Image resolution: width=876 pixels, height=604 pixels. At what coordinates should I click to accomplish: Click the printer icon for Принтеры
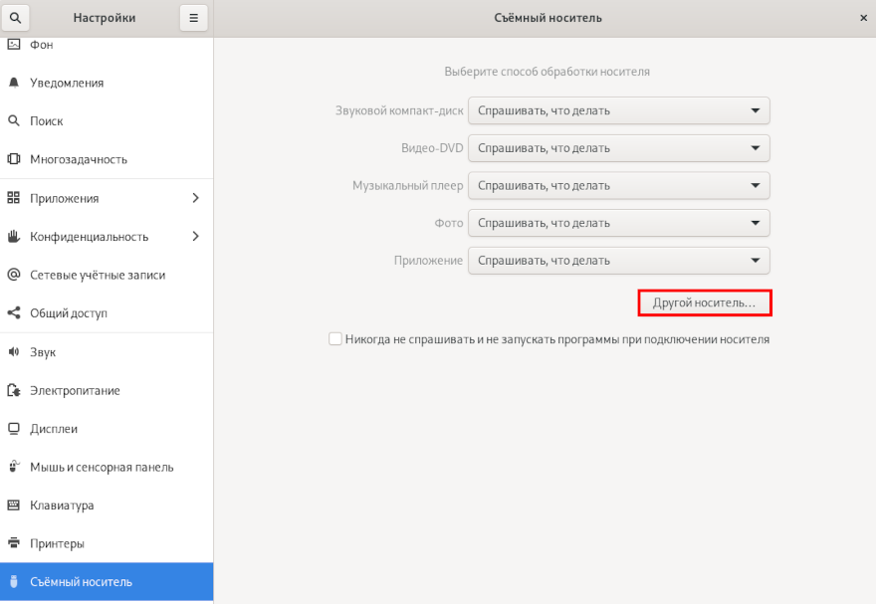point(14,542)
